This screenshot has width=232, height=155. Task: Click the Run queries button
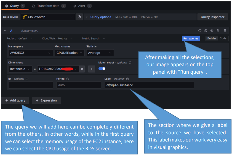191,38
